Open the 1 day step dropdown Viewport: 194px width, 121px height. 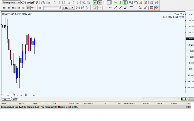[68, 8]
